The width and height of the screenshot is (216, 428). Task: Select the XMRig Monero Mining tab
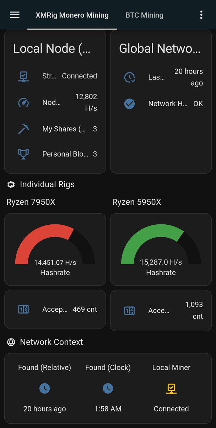point(72,15)
